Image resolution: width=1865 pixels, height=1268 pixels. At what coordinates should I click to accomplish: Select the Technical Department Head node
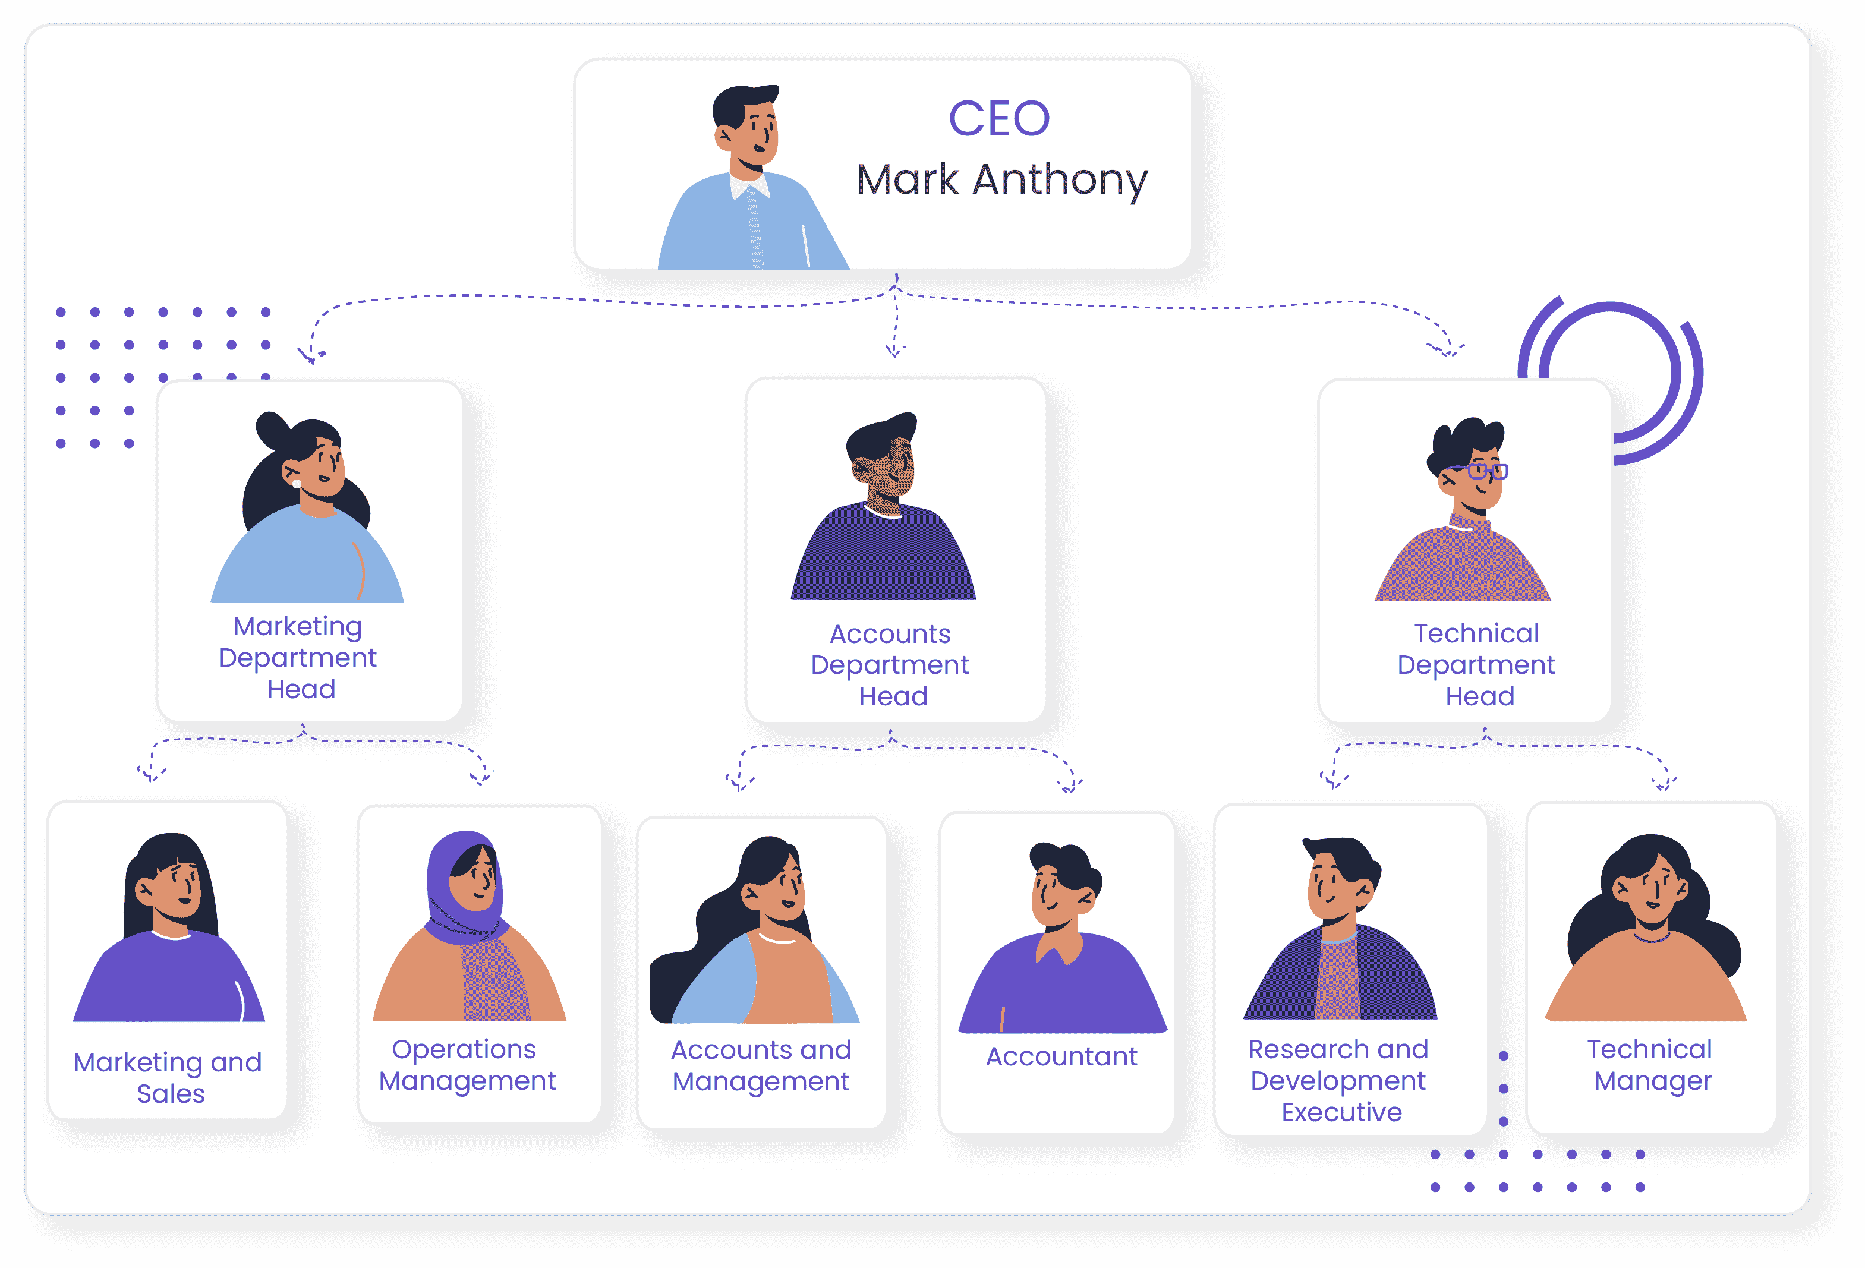click(1464, 566)
